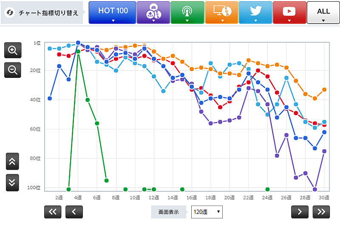Click the orange data point at week 30

[x=324, y=90]
